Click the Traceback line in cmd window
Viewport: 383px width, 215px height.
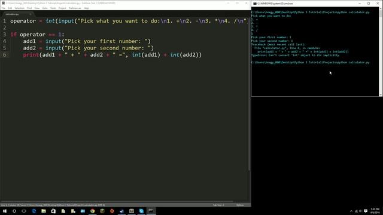coord(278,45)
